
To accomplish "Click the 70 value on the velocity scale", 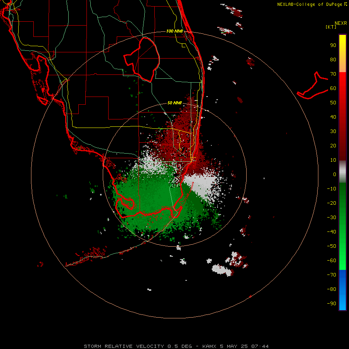I will coord(333,74).
